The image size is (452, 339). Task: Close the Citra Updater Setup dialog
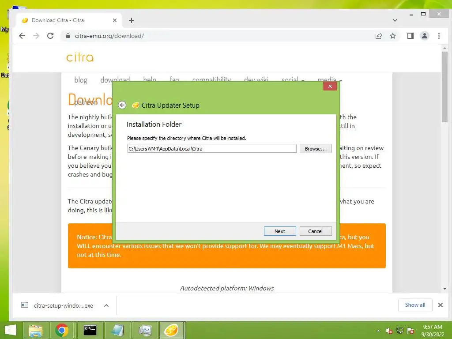[x=330, y=86]
